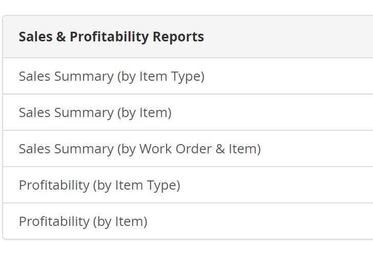The image size is (373, 253).
Task: Go to Sales Summary (by Item Type) row
Action: pyautogui.click(x=188, y=76)
